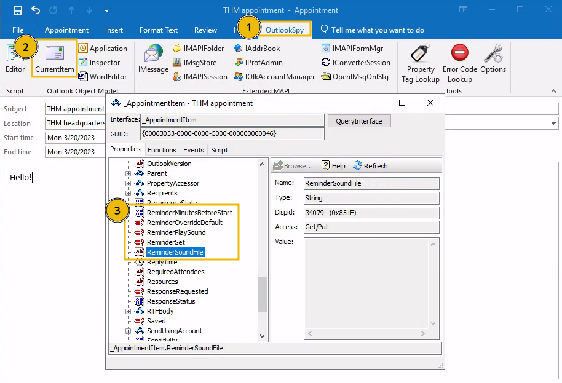The image size is (562, 383).
Task: Expand the SendUsingAccount tree node
Action: (129, 331)
